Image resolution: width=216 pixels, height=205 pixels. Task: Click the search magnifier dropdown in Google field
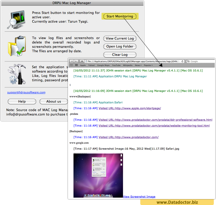(188, 61)
